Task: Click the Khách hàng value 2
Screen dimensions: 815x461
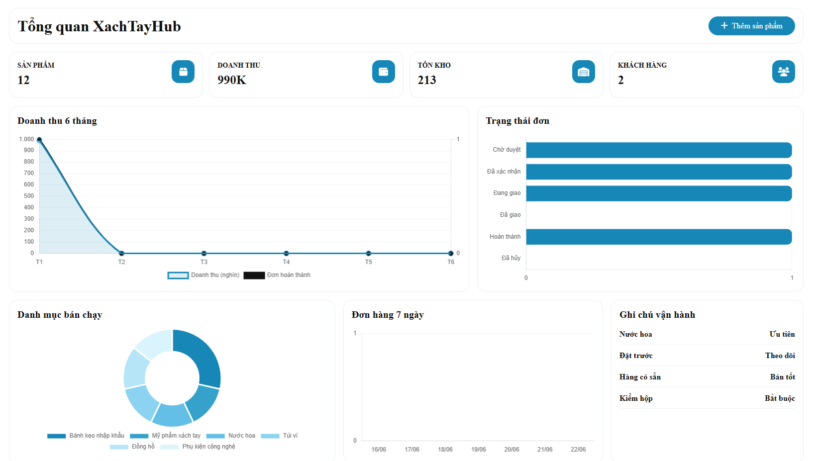Action: (x=621, y=80)
